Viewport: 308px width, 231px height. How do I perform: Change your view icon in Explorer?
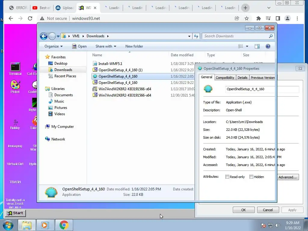(x=241, y=46)
